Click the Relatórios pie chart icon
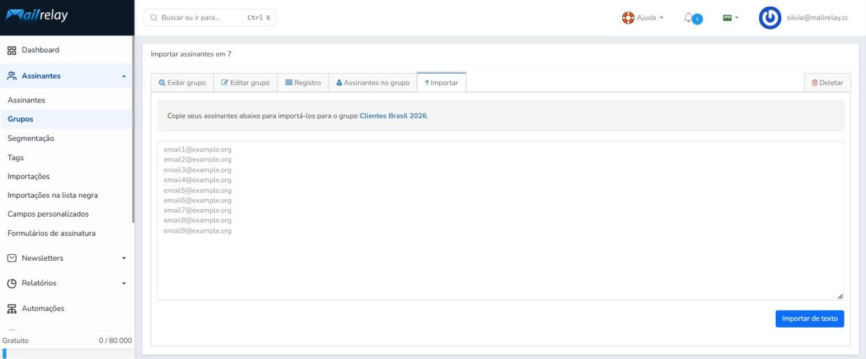 (12, 284)
